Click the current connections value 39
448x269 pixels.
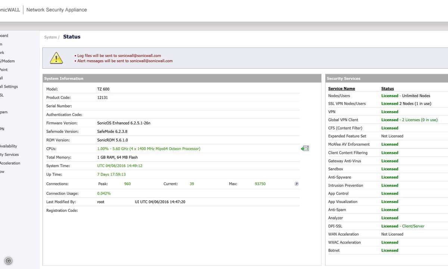[192, 184]
